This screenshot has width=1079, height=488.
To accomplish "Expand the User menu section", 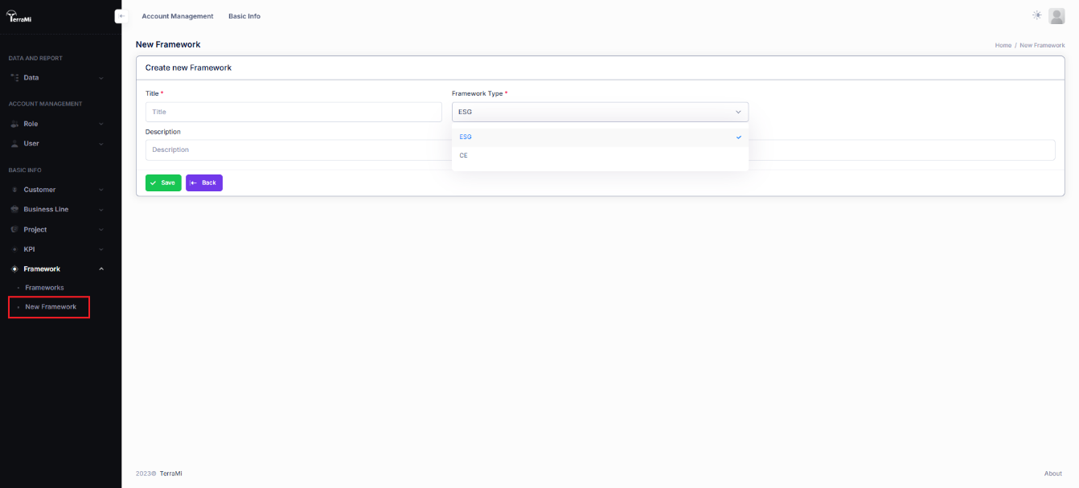I will tap(101, 144).
